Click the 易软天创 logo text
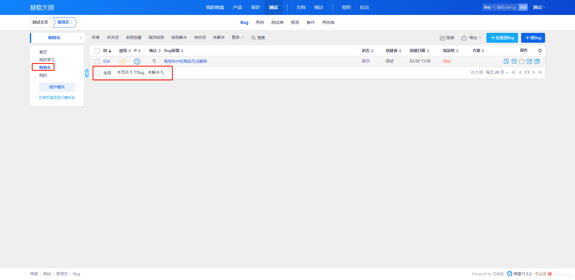Screen dimensions: 575x280 point(42,7)
